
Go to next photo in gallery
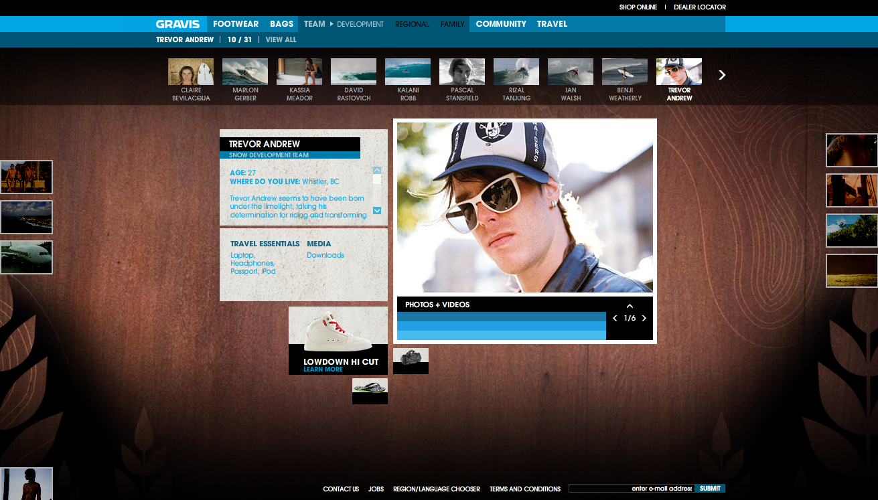click(x=644, y=319)
